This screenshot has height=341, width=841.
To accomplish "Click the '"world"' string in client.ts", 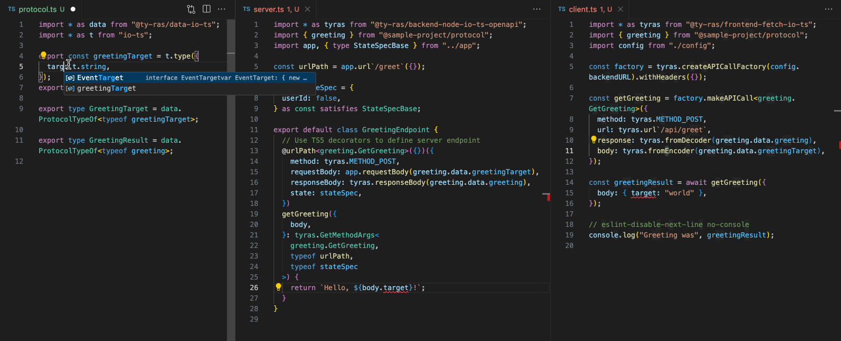I will tap(679, 193).
